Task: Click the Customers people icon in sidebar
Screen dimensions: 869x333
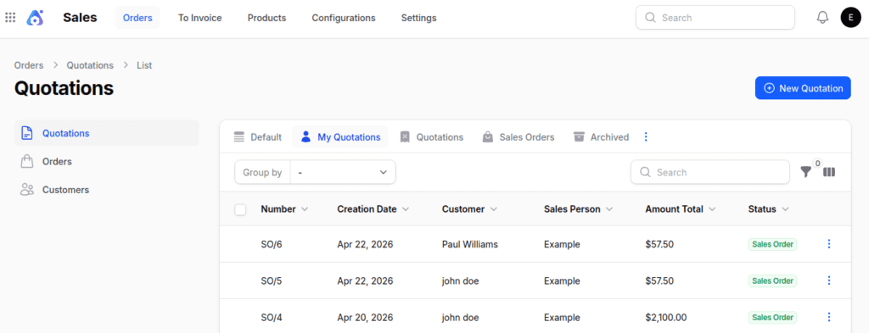Action: tap(26, 190)
